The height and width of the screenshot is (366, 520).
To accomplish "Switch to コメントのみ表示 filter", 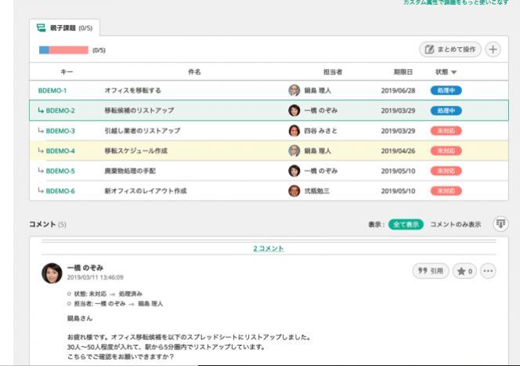I will pos(456,224).
